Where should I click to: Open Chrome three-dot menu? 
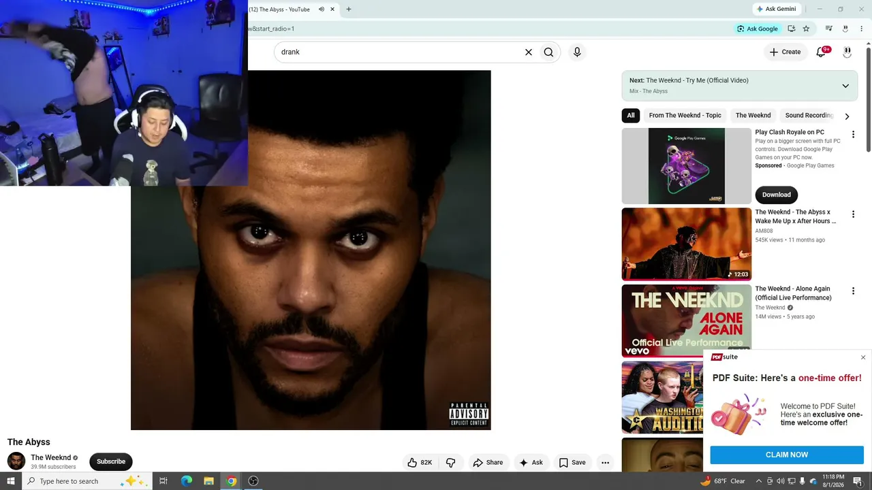861,29
